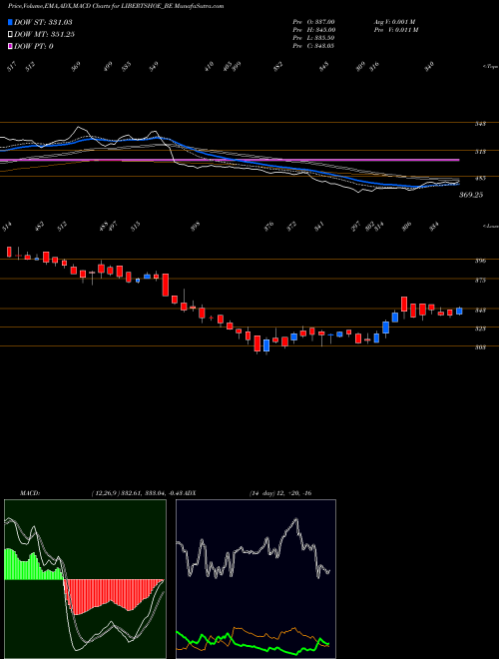Click the 375 price axis label
This screenshot has width=499, height=659.
[x=481, y=280]
